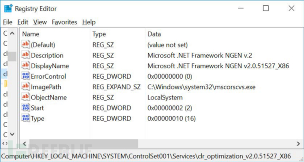The height and width of the screenshot is (162, 304).
Task: Close the Registry Editor window
Action: click(291, 8)
